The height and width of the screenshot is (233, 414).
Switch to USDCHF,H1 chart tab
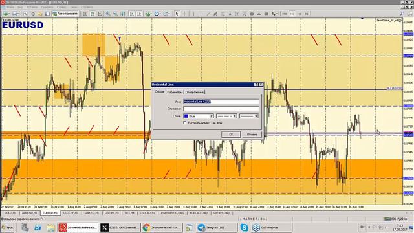[x=71, y=213]
